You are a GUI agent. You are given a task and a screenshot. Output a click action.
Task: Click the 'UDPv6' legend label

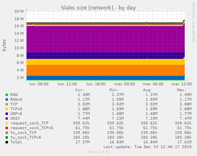pos(16,114)
